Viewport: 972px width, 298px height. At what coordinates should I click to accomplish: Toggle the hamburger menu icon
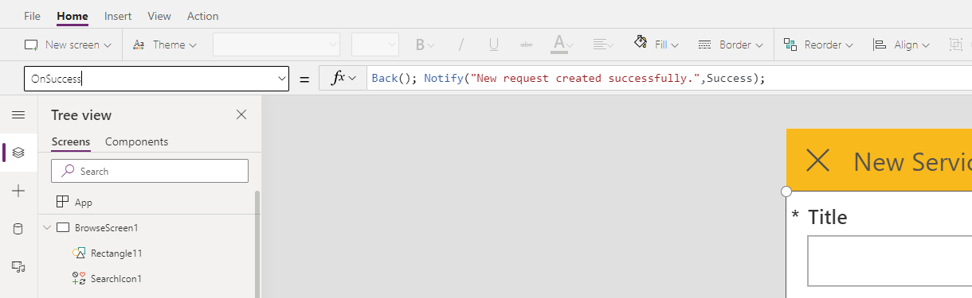point(18,115)
